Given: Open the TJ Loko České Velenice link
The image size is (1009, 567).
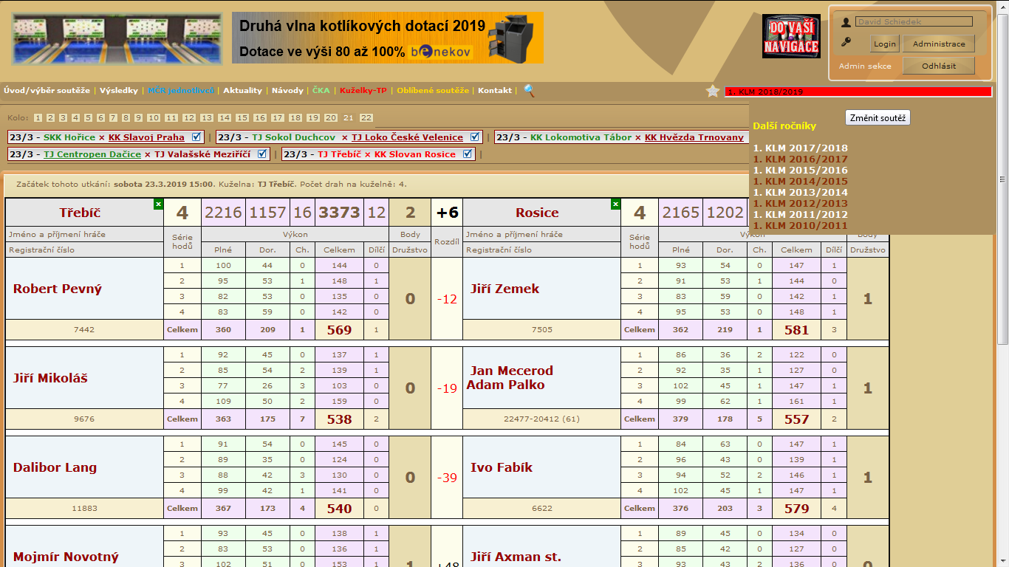Looking at the screenshot, I should (407, 137).
